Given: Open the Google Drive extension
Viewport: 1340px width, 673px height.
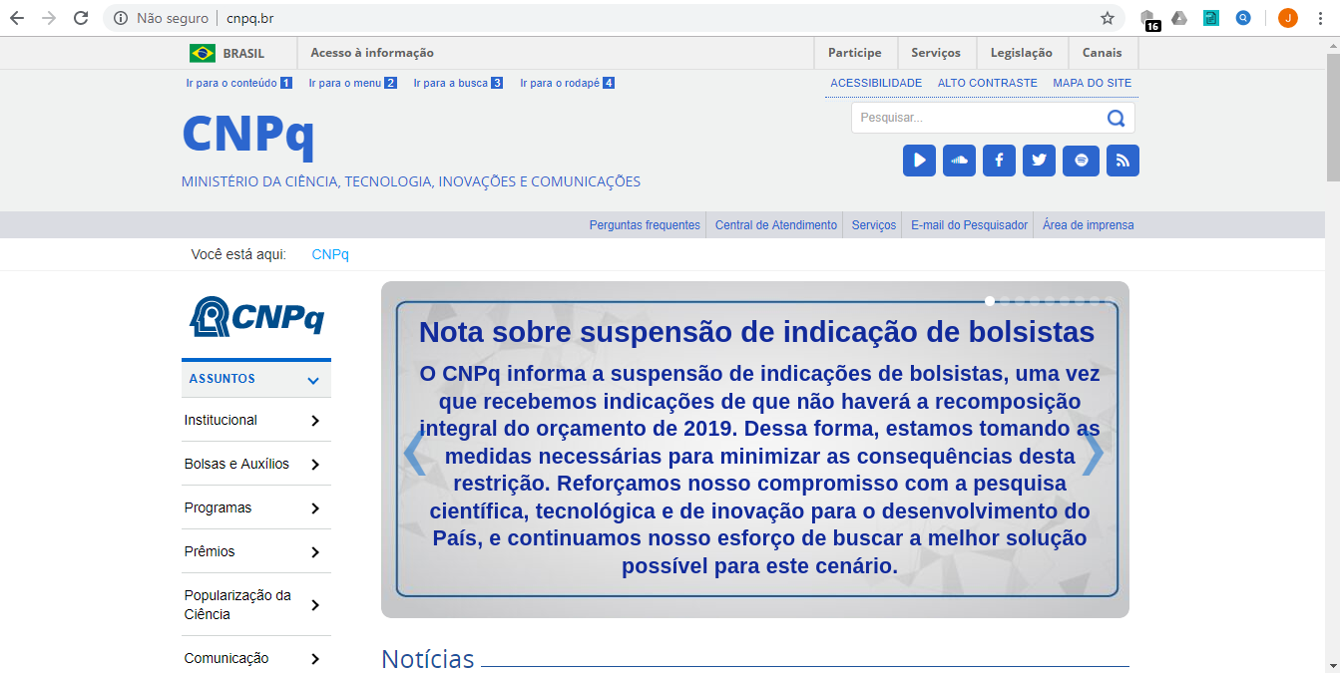Looking at the screenshot, I should [x=1179, y=18].
